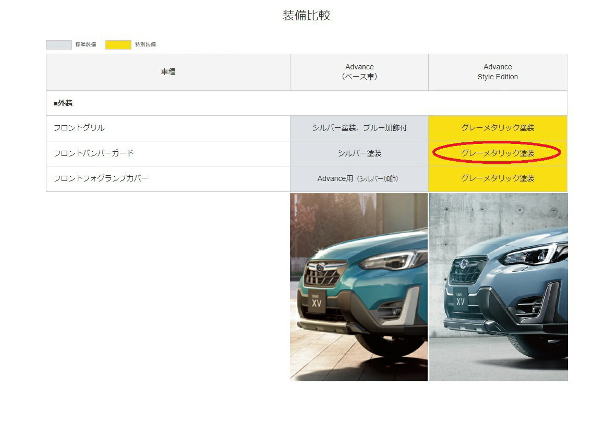
Task: Click the yellow 特別装備 legend swatch
Action: coord(118,45)
